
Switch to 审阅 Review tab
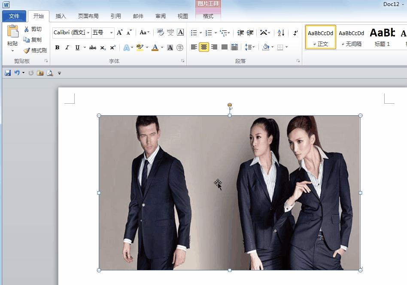161,16
